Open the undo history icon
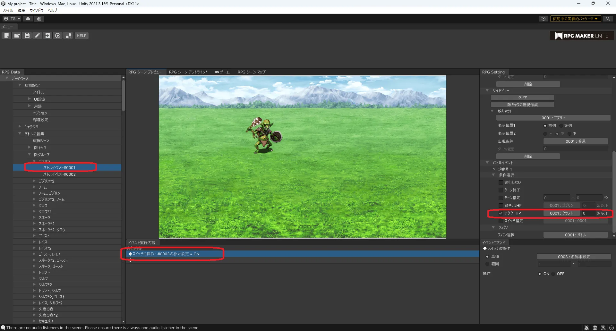 click(x=543, y=19)
